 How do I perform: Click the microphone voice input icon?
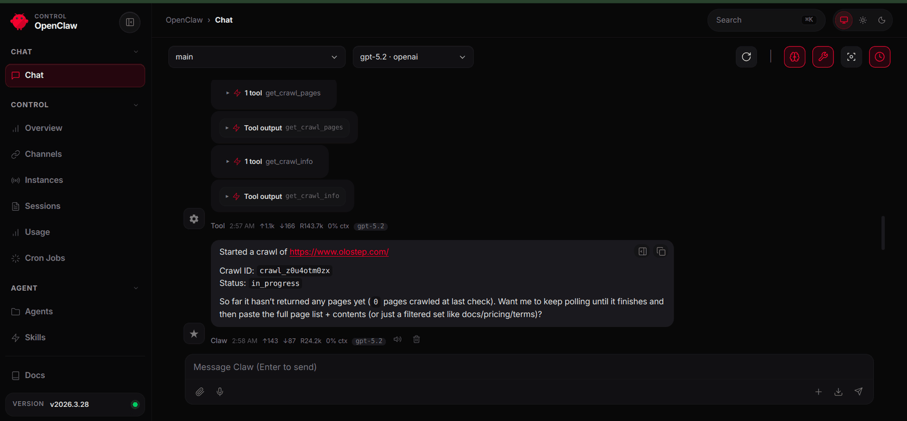pyautogui.click(x=220, y=392)
